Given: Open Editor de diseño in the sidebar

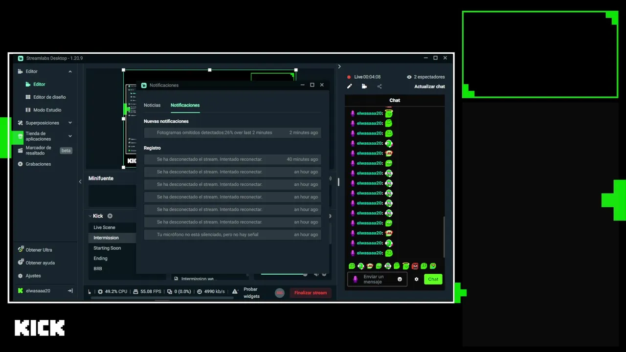Looking at the screenshot, I should coord(49,97).
